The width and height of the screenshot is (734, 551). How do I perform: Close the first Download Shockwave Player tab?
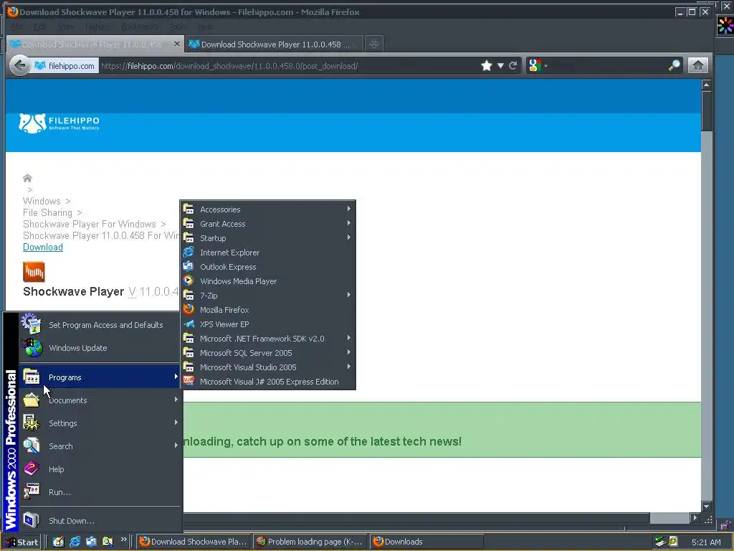(x=176, y=44)
